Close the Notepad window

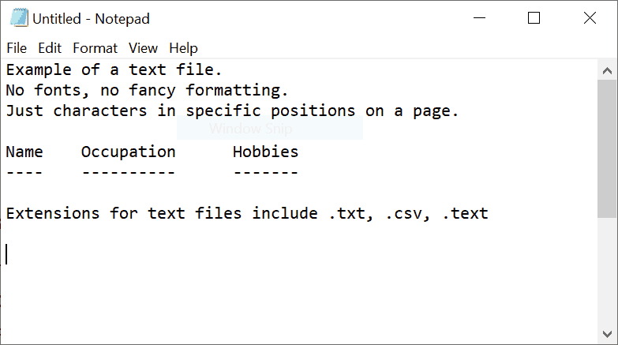590,18
